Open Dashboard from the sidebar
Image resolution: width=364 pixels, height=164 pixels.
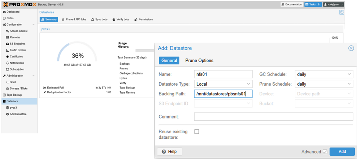[13, 12]
